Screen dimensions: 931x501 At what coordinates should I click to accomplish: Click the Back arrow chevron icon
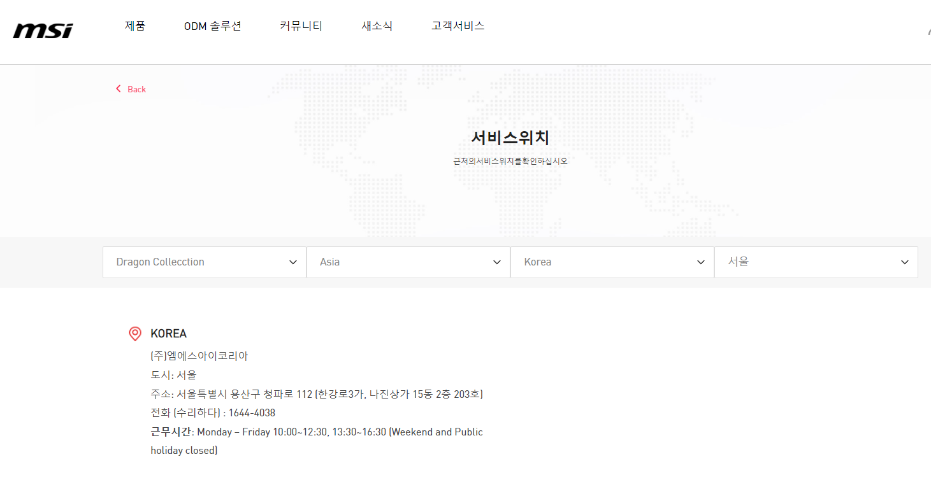click(119, 89)
